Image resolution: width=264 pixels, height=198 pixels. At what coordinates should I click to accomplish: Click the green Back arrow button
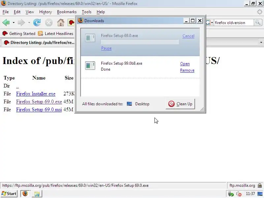pos(6,22)
